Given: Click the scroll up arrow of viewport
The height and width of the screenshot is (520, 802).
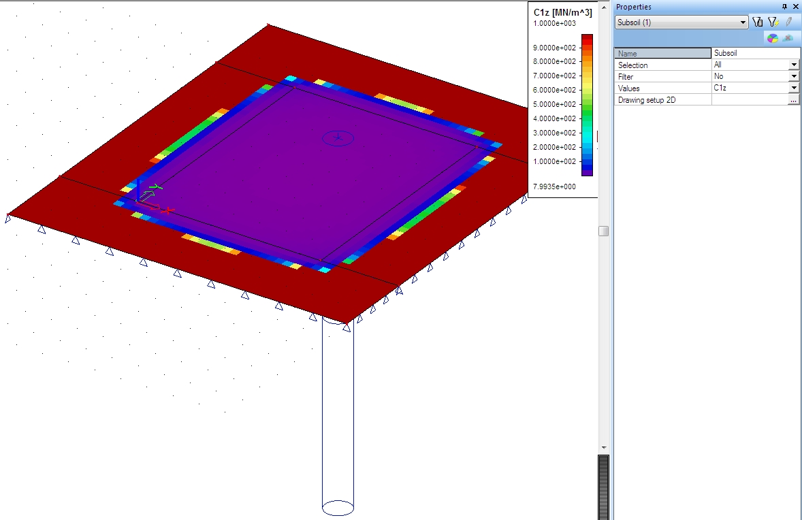Looking at the screenshot, I should point(603,7).
